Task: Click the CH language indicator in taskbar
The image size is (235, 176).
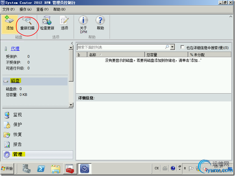Action: pos(156,168)
